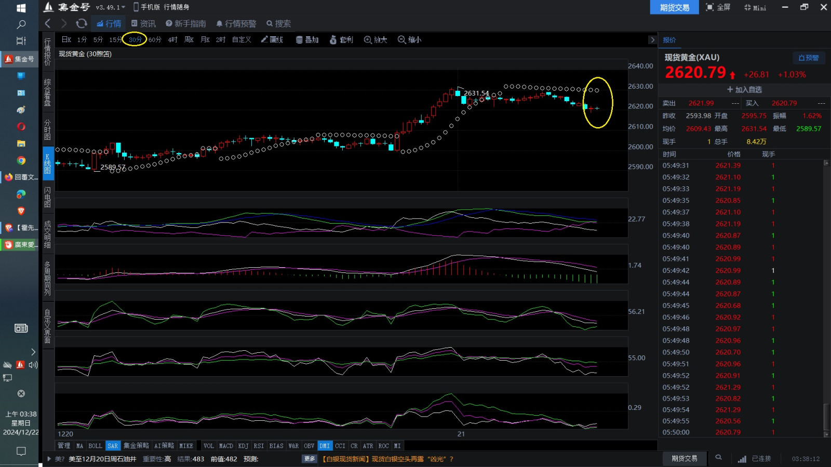Screen dimensions: 831x467
Task: Expand the toolbar overflow right arrow
Action: pos(652,39)
